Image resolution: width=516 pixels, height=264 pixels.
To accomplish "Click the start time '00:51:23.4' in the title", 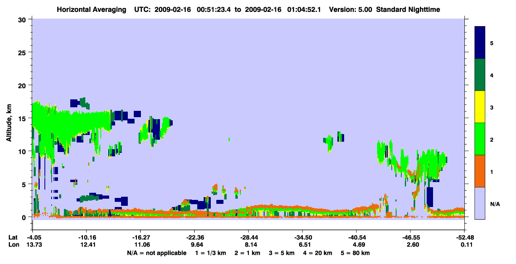I will (x=214, y=9).
